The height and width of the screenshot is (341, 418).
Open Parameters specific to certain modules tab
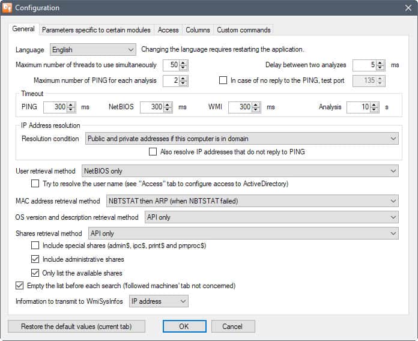pos(96,30)
